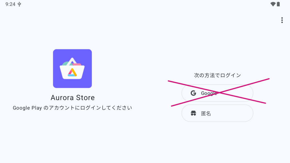Click the Google G logo icon
Screen dimensions: 290x163
[193, 93]
